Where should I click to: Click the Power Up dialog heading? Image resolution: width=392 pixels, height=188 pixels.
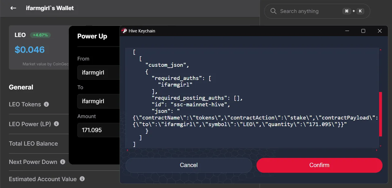pos(92,36)
